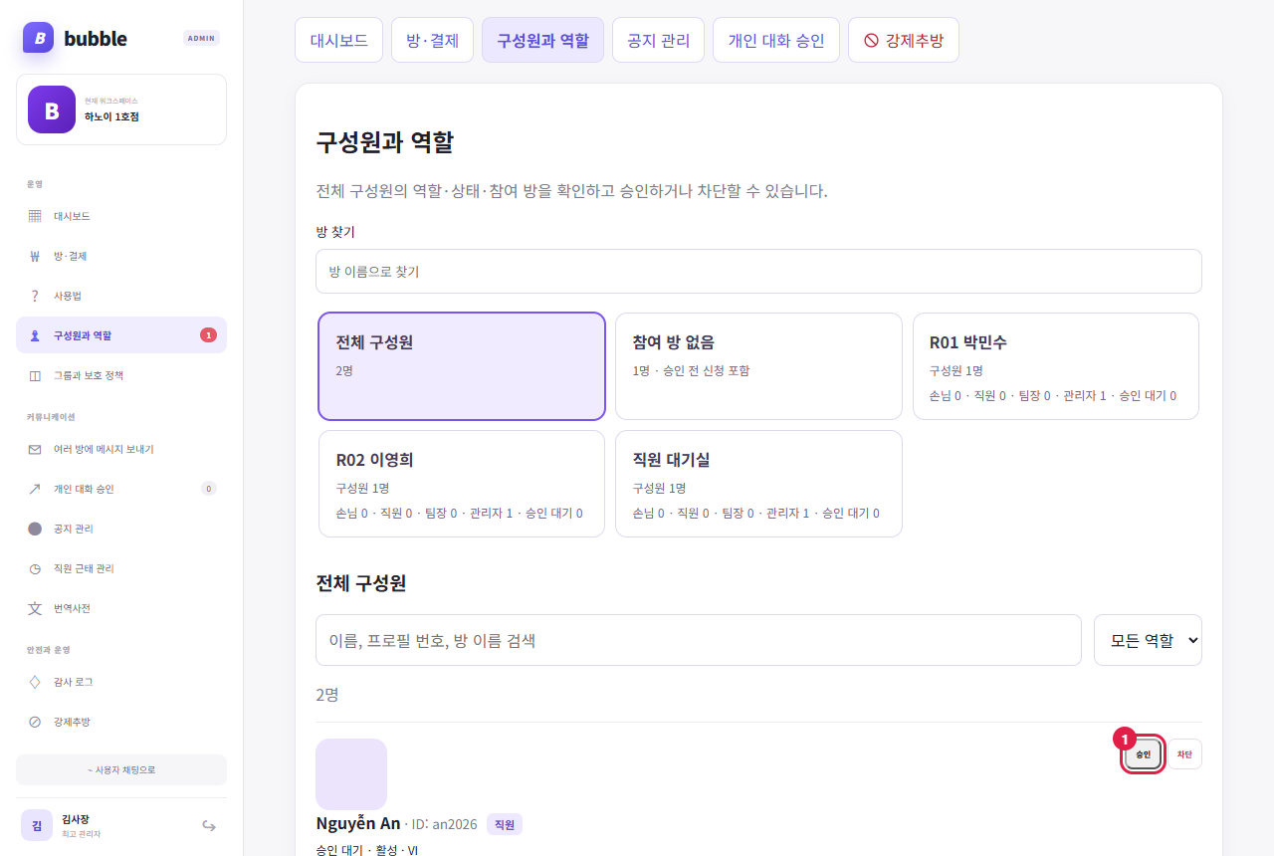Open the top 공지 관리 tab
The height and width of the screenshot is (856, 1274).
point(658,40)
